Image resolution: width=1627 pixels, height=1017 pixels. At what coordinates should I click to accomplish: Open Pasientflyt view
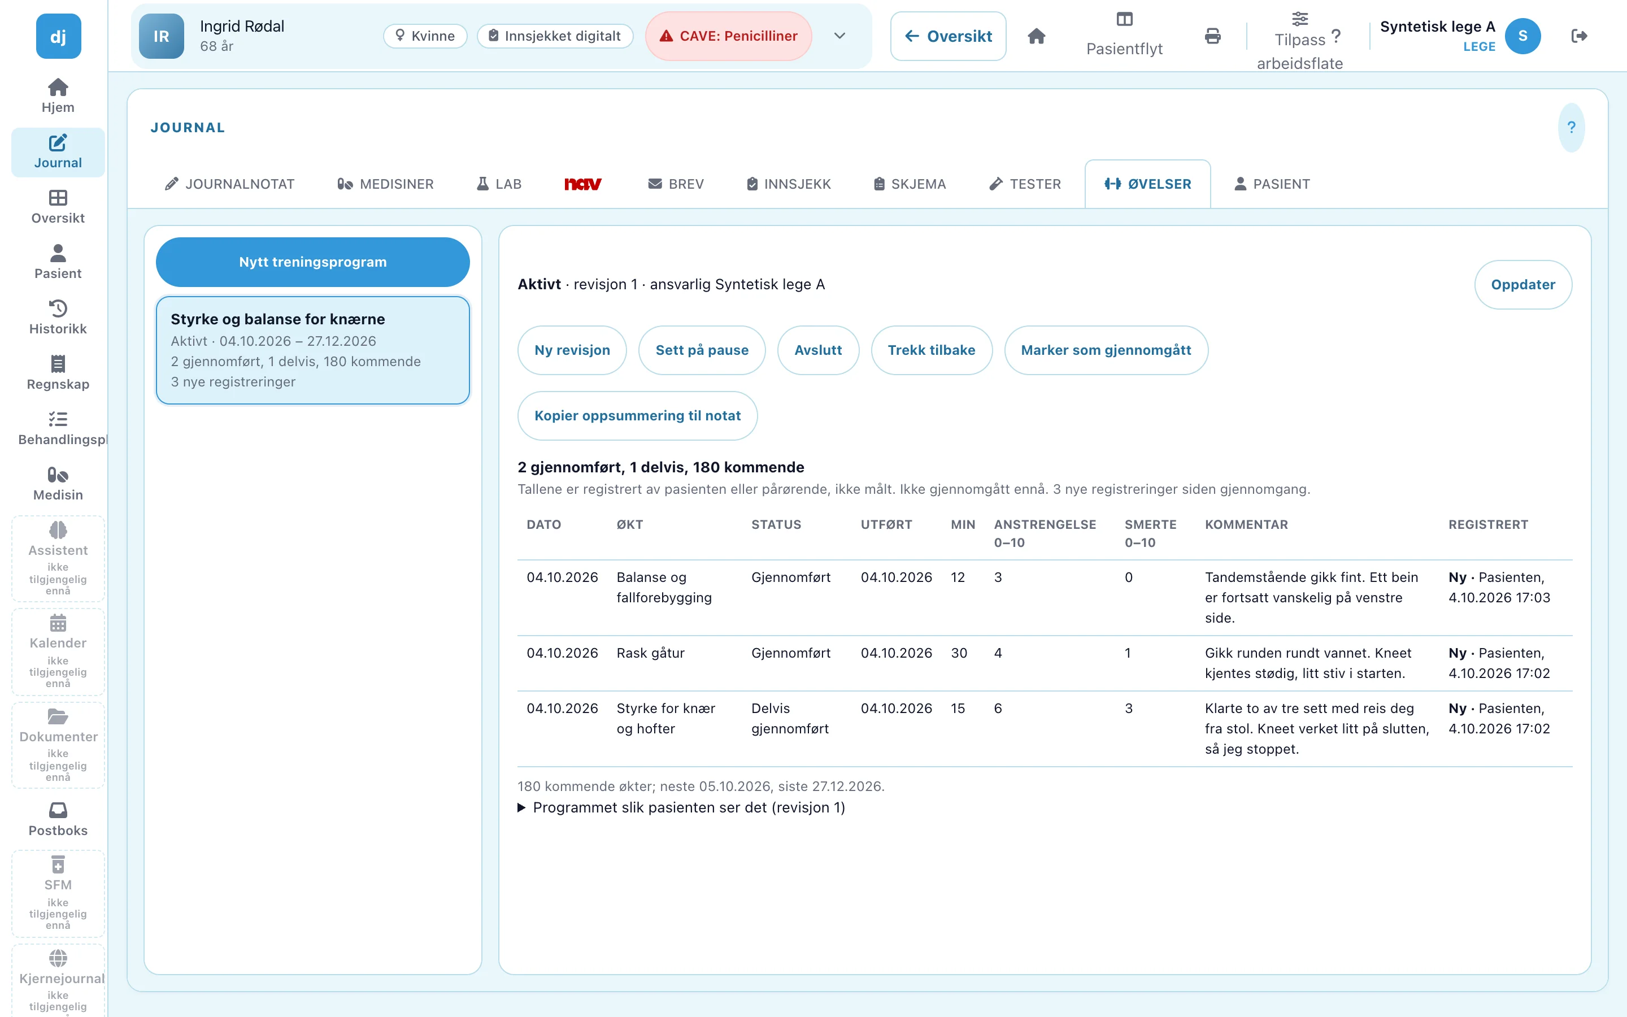(x=1124, y=36)
